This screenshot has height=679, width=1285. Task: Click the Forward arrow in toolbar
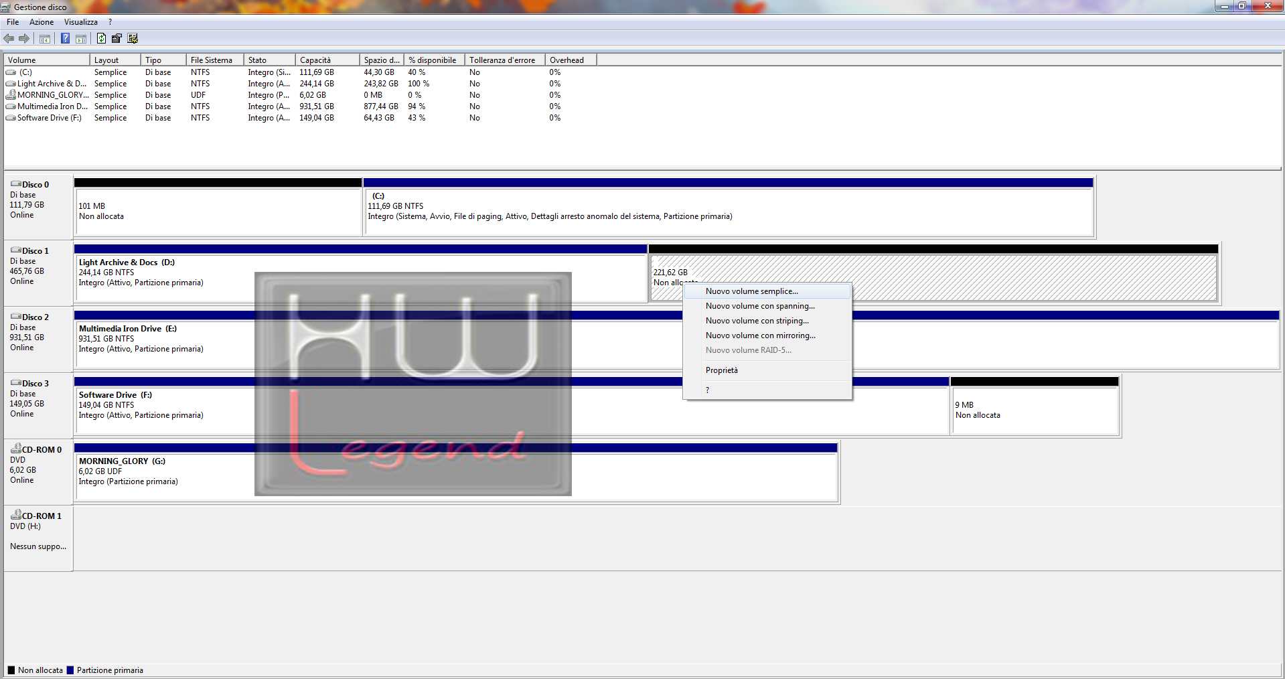point(24,39)
